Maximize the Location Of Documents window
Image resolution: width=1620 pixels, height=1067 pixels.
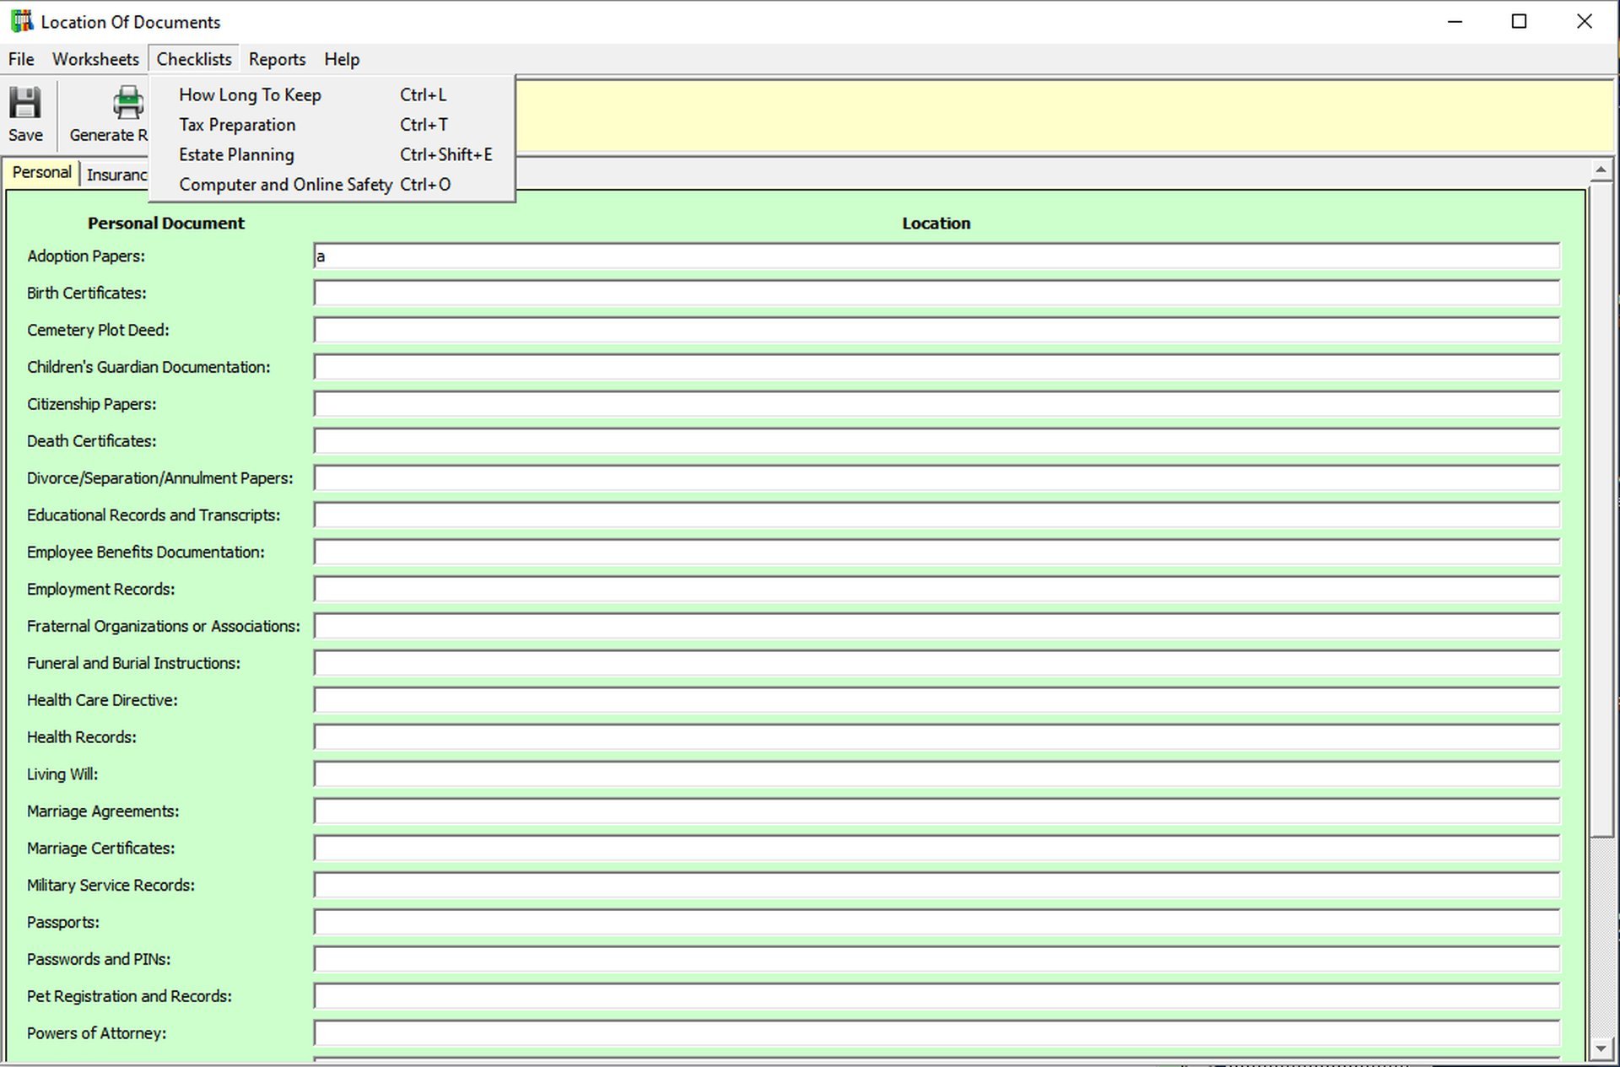(1519, 21)
